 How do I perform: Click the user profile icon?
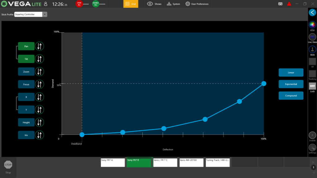46,4
